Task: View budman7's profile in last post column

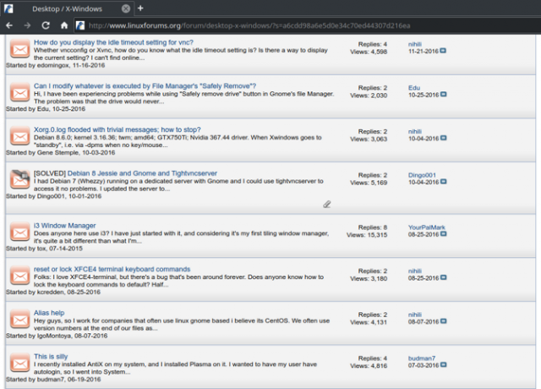Action: tap(422, 359)
